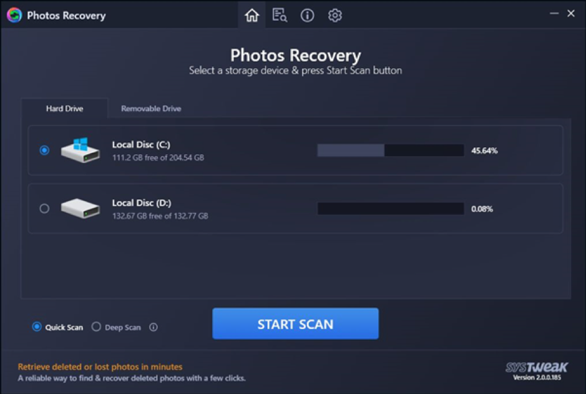Select the Local Disc (D:) radio button
Screen dimensions: 586x394
click(44, 208)
